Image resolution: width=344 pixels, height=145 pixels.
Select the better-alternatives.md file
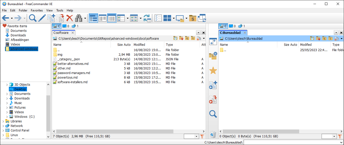coord(73,64)
